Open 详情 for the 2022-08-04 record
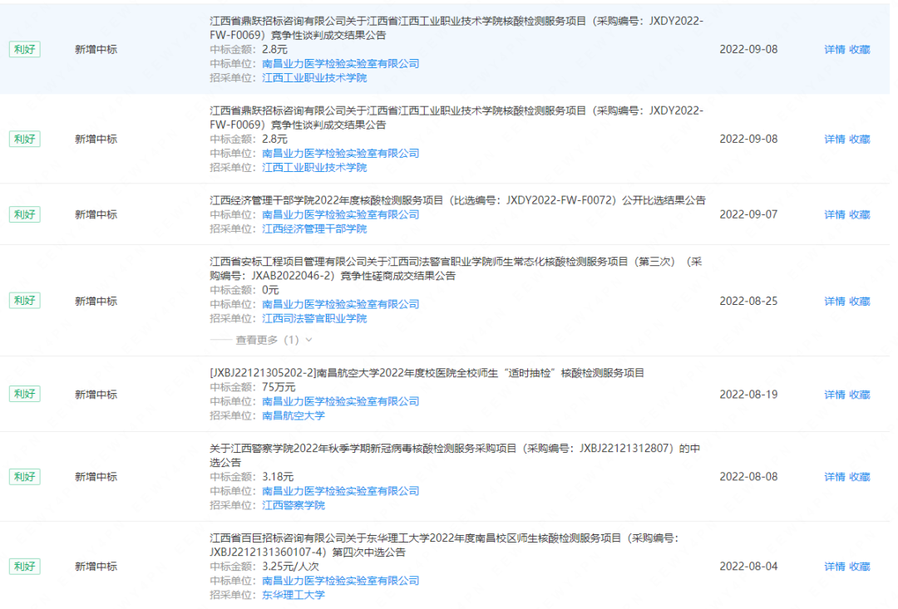Screen dimensions: 898x609 (x=835, y=567)
